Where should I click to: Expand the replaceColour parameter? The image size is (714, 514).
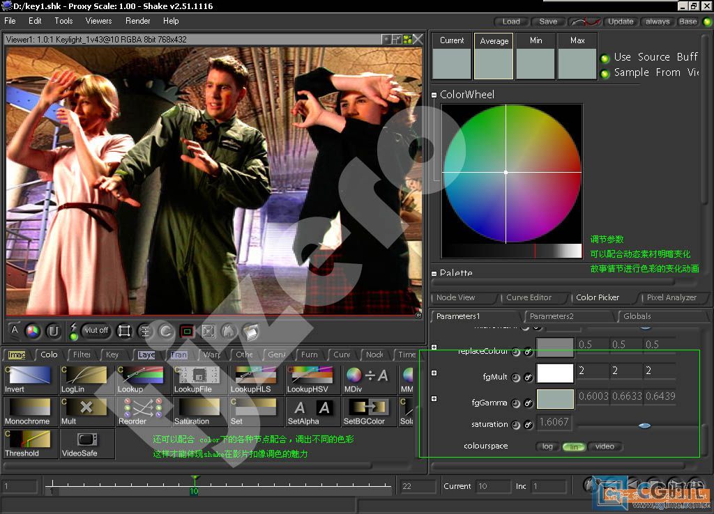tap(434, 348)
